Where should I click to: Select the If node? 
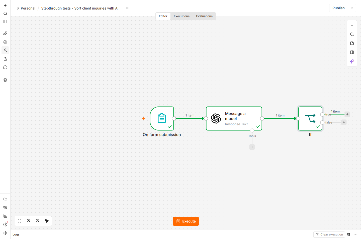coord(310,118)
